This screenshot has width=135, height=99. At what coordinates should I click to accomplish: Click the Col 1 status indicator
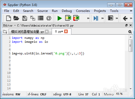tap(96, 94)
